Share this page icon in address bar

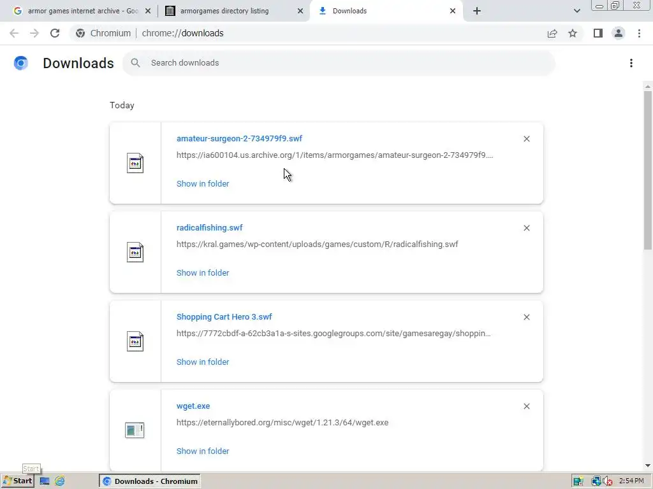(552, 33)
